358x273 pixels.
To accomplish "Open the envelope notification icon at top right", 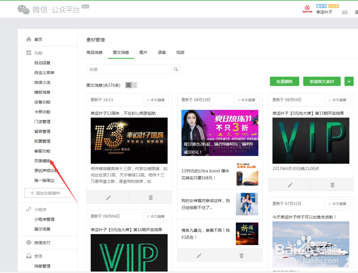I will pyautogui.click(x=345, y=12).
